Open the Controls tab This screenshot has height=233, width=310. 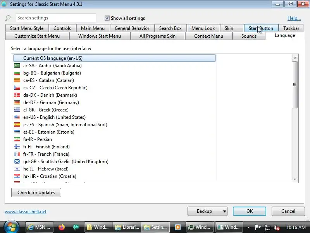[62, 28]
